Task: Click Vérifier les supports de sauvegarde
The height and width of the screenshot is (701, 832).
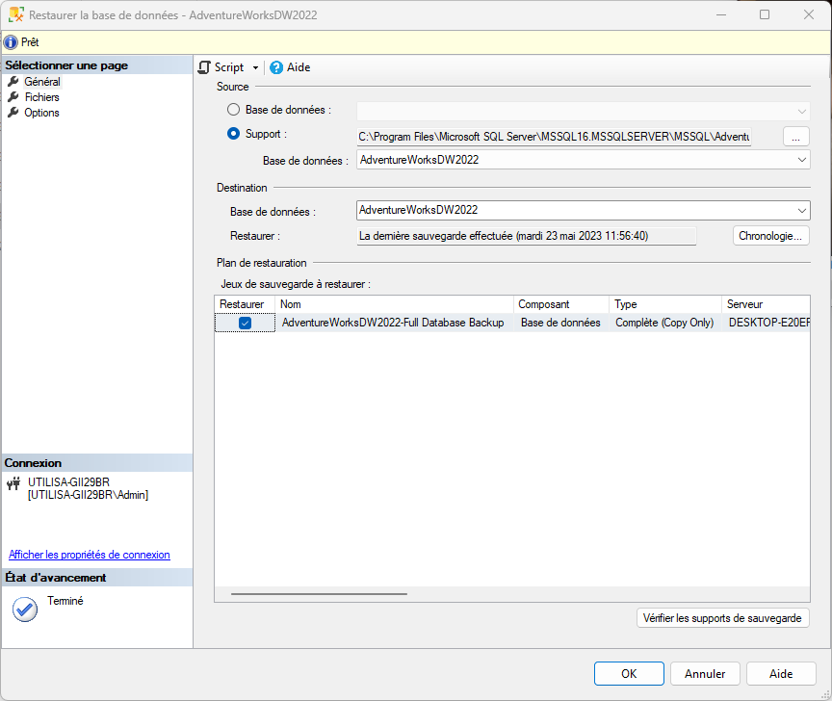Action: point(722,618)
